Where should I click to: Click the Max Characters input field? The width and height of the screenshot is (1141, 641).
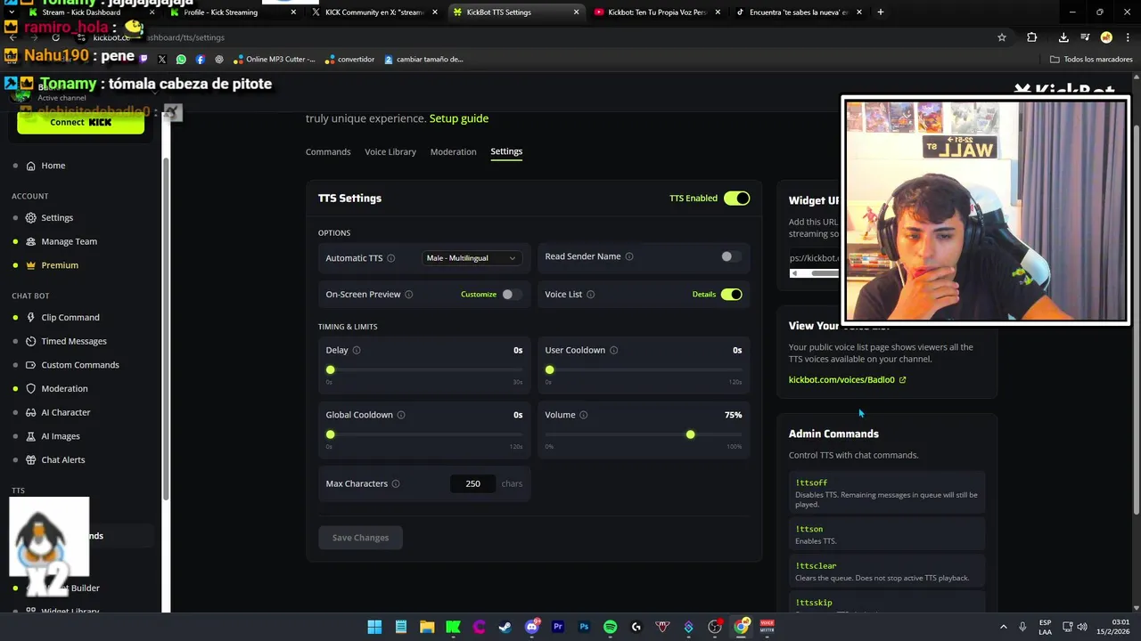click(x=472, y=484)
